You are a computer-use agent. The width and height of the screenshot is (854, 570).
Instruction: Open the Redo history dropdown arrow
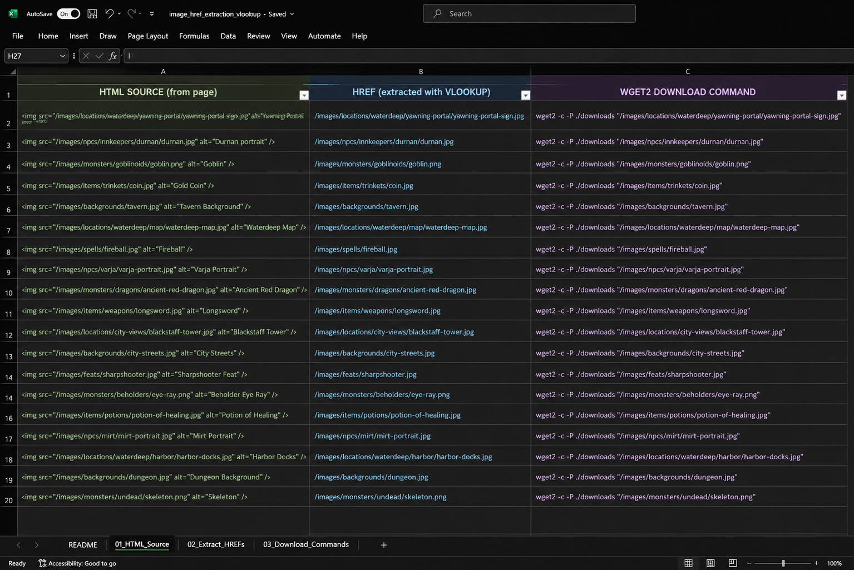[140, 13]
